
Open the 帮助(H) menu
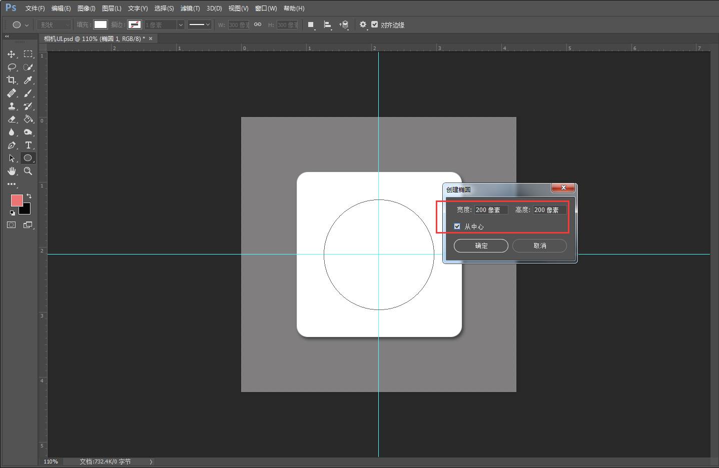294,8
